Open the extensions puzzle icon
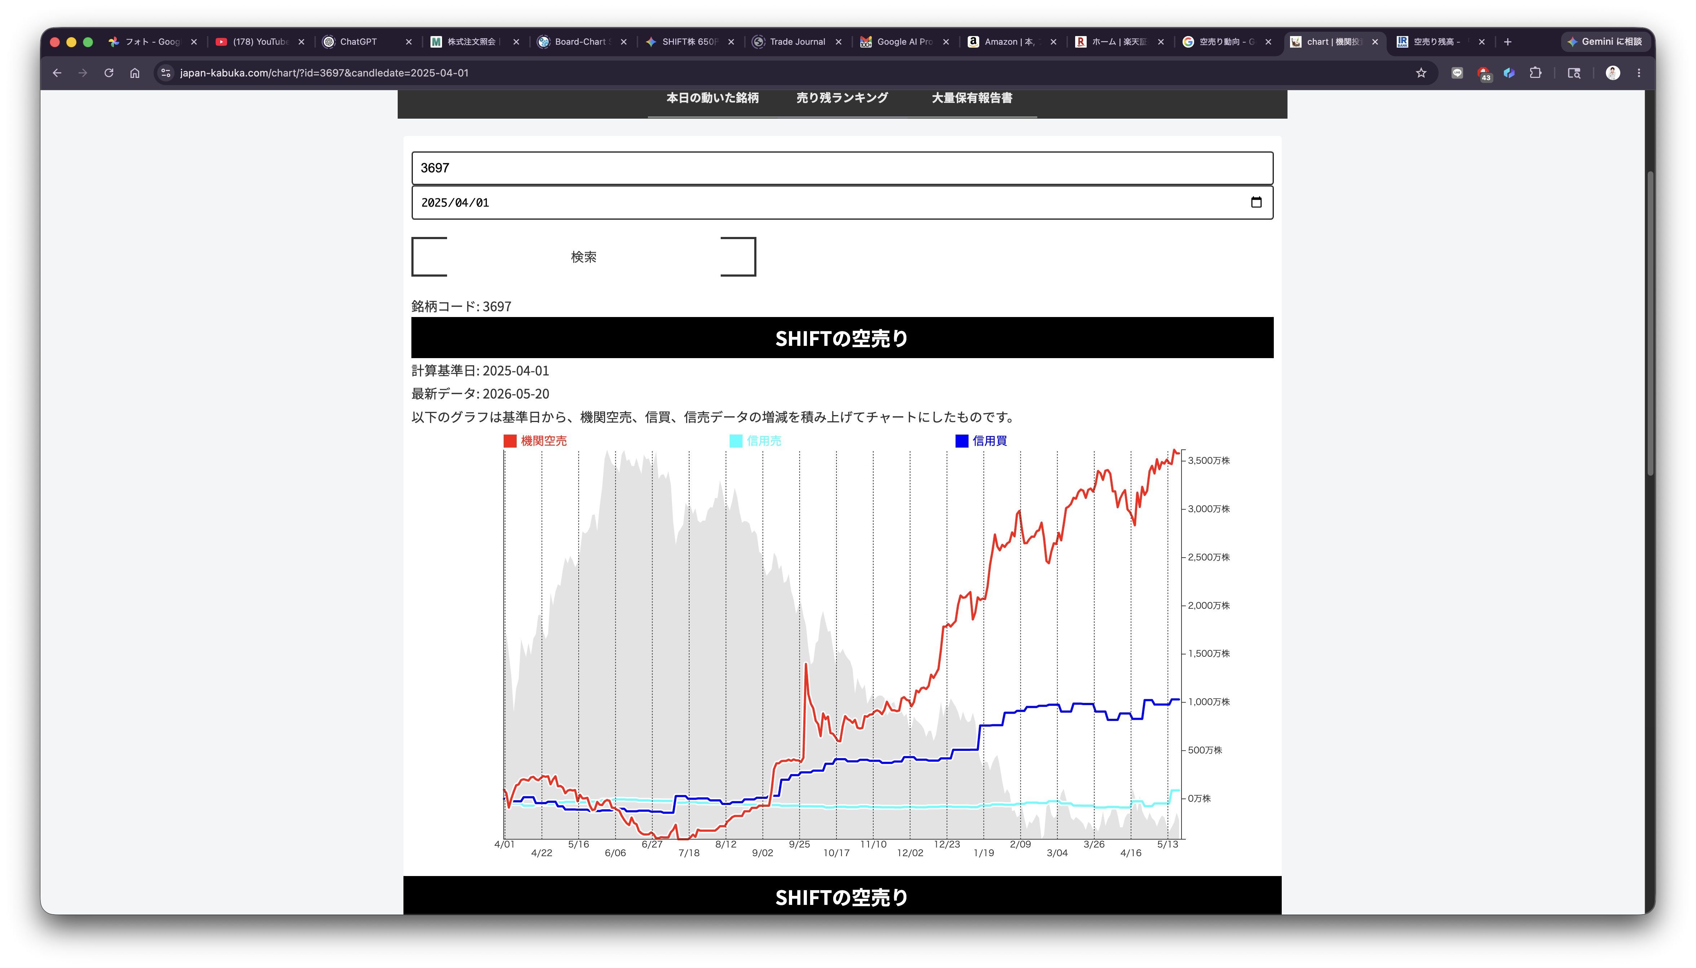The height and width of the screenshot is (968, 1696). (x=1535, y=73)
